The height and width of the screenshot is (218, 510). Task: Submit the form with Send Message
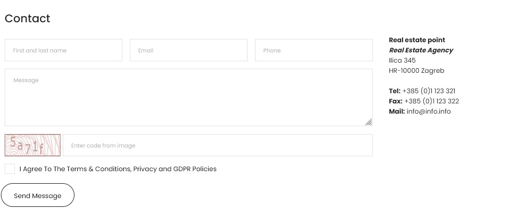pos(38,195)
